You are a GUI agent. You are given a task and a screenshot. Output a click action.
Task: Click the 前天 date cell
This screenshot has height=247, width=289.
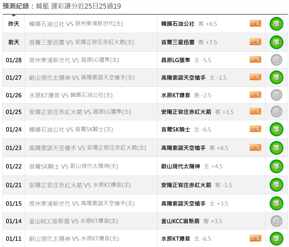pyautogui.click(x=14, y=42)
